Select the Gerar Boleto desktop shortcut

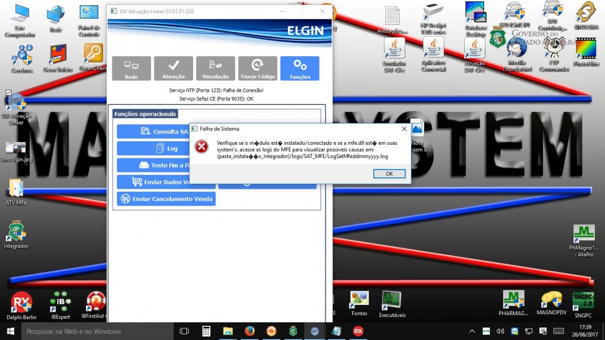click(58, 58)
